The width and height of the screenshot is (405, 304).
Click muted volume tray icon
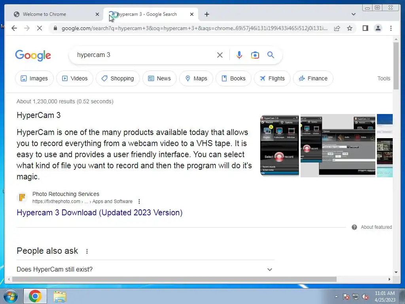click(x=365, y=296)
